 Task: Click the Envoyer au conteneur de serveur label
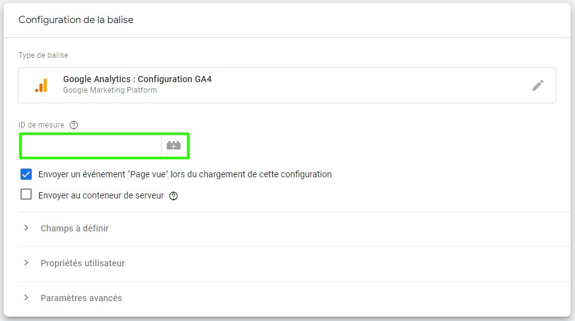(x=101, y=195)
